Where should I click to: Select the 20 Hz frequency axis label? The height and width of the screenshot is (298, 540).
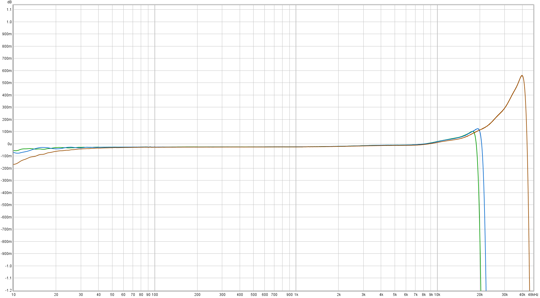point(56,295)
